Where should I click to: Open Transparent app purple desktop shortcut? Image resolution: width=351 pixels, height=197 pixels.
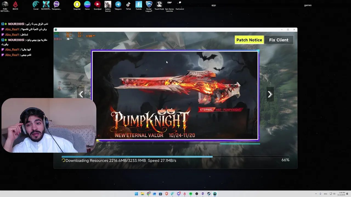(56, 6)
